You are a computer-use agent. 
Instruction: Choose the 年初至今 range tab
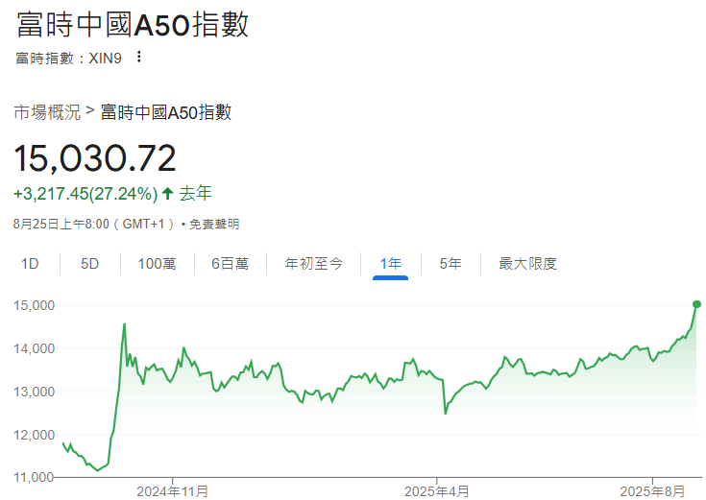click(314, 263)
